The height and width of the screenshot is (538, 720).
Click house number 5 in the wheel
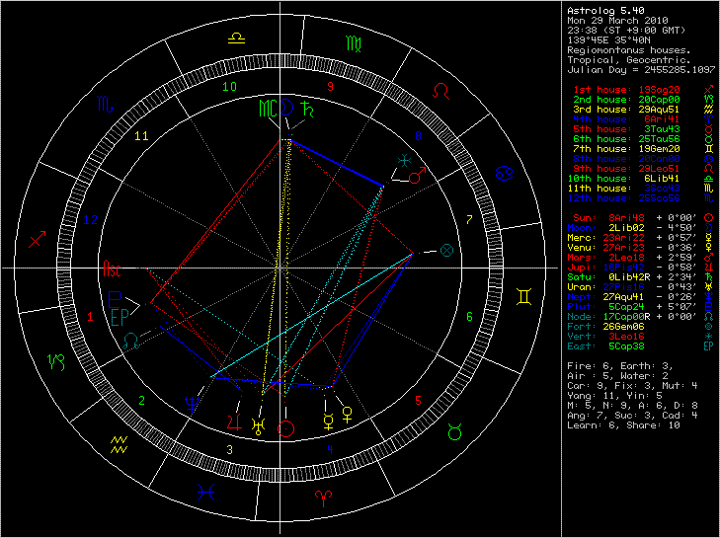pos(418,401)
